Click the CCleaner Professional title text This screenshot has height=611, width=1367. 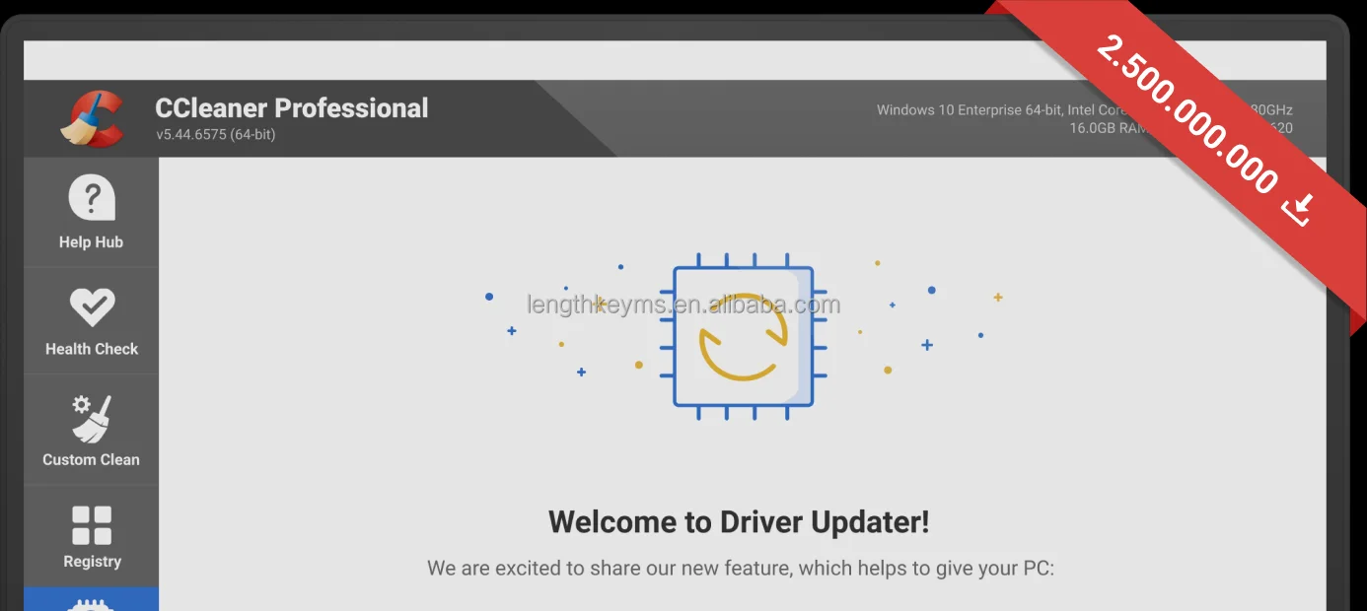pos(292,108)
